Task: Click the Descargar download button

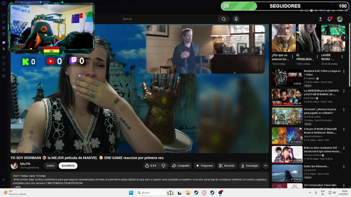Action: (x=250, y=166)
